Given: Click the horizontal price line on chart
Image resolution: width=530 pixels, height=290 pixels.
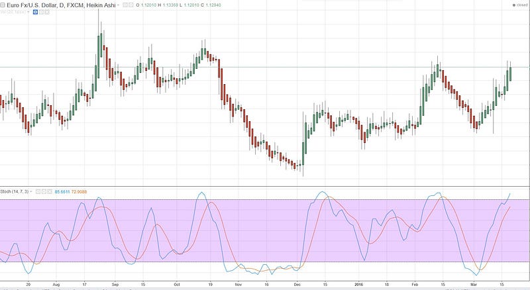Looking at the screenshot, I should [x=265, y=68].
